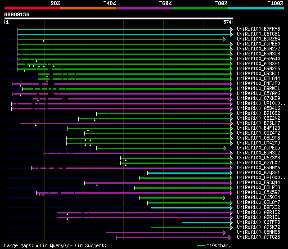288x249 pixels.
Task: Click the yellow gap marker under B9RZ64 alignment
Action: tap(43, 41)
